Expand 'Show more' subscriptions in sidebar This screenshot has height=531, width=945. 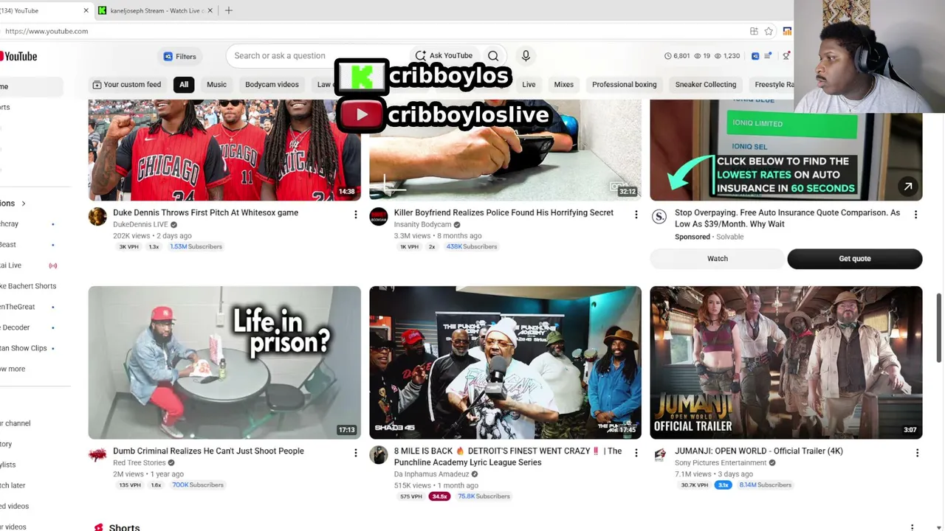(13, 369)
